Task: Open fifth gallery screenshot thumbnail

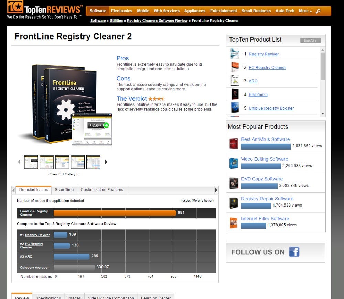Action: coord(93,162)
